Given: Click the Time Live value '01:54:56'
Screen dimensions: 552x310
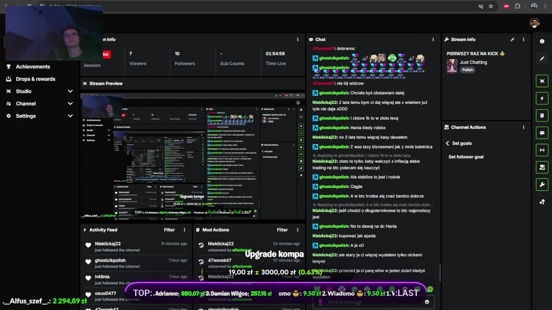Looking at the screenshot, I should tap(275, 54).
